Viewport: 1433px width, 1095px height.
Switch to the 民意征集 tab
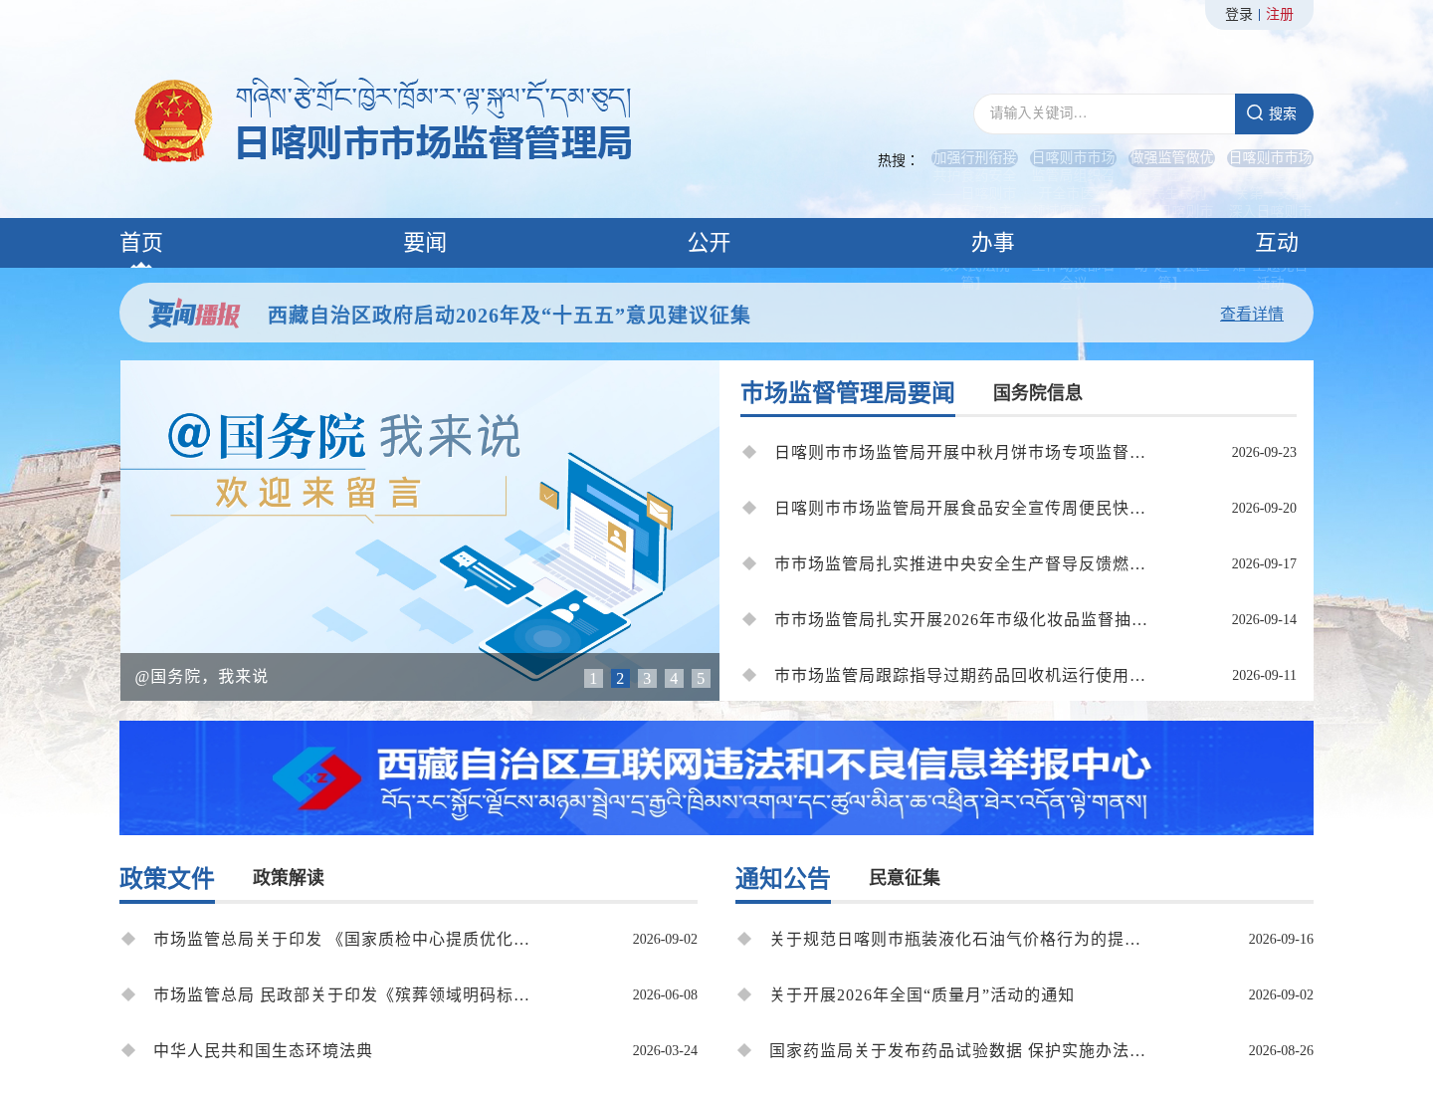coord(905,877)
